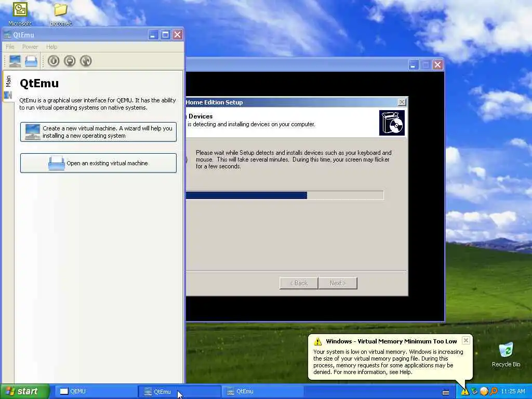Screen dimensions: 532x399
Task: Click the Windows flag in Start button
Action: 10,392
